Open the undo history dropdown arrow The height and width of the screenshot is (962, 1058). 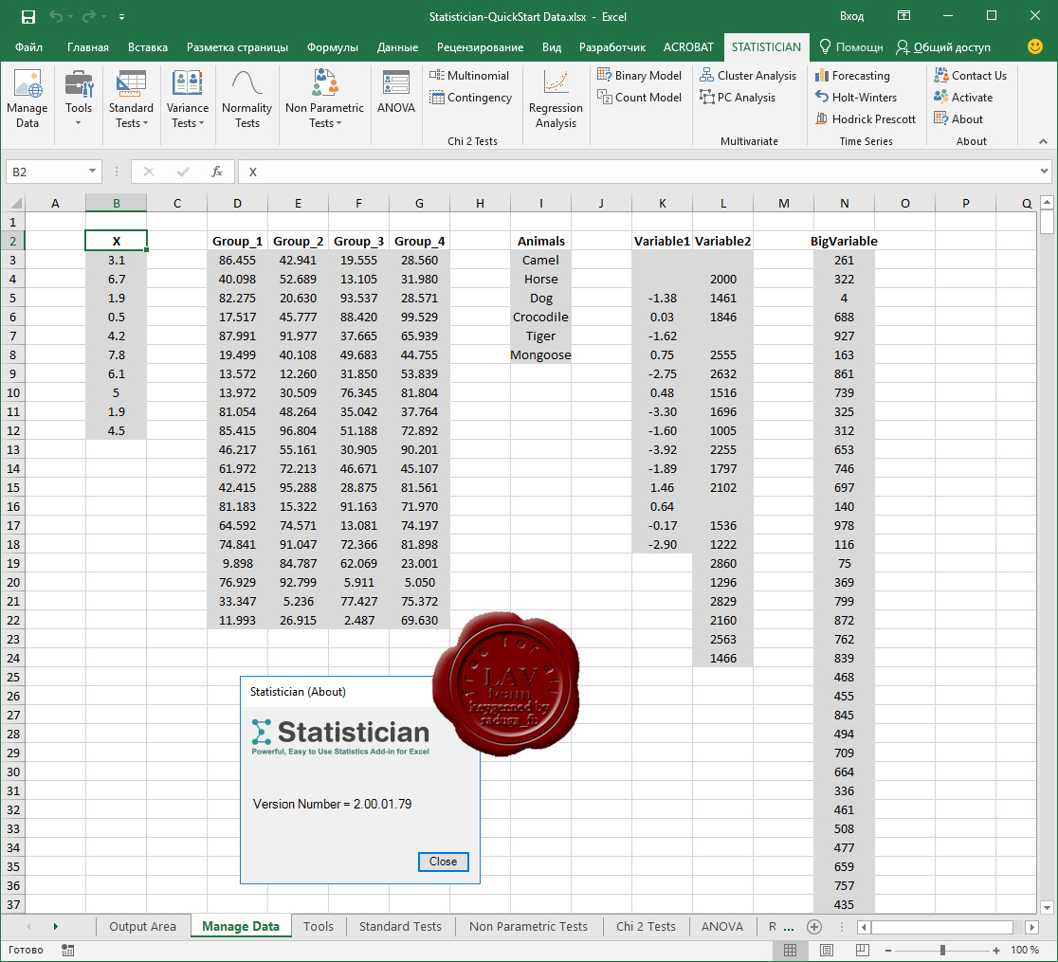[70, 17]
